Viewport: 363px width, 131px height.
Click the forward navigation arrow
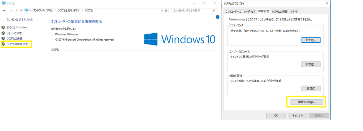(x=11, y=11)
